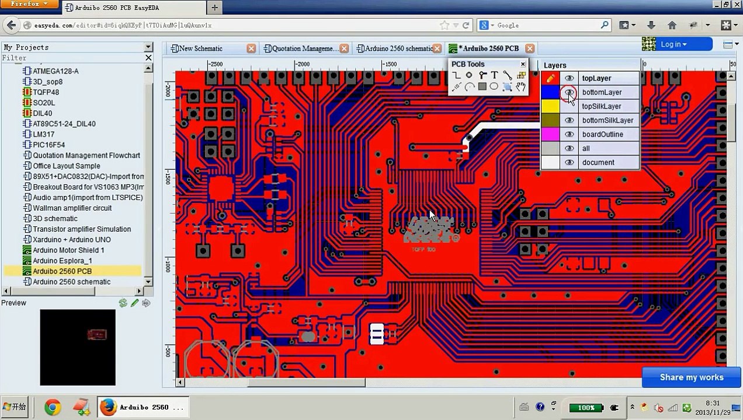Select the Connect pad-to-pad tool
Viewport: 743px width, 420px height.
(507, 75)
